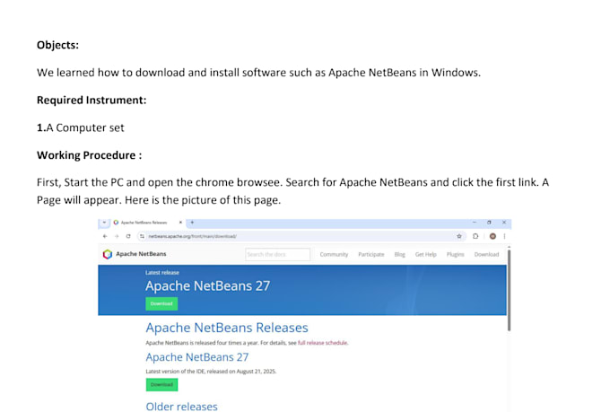Go to the Download nav item
Screen dimensions: 610x412
(x=486, y=254)
